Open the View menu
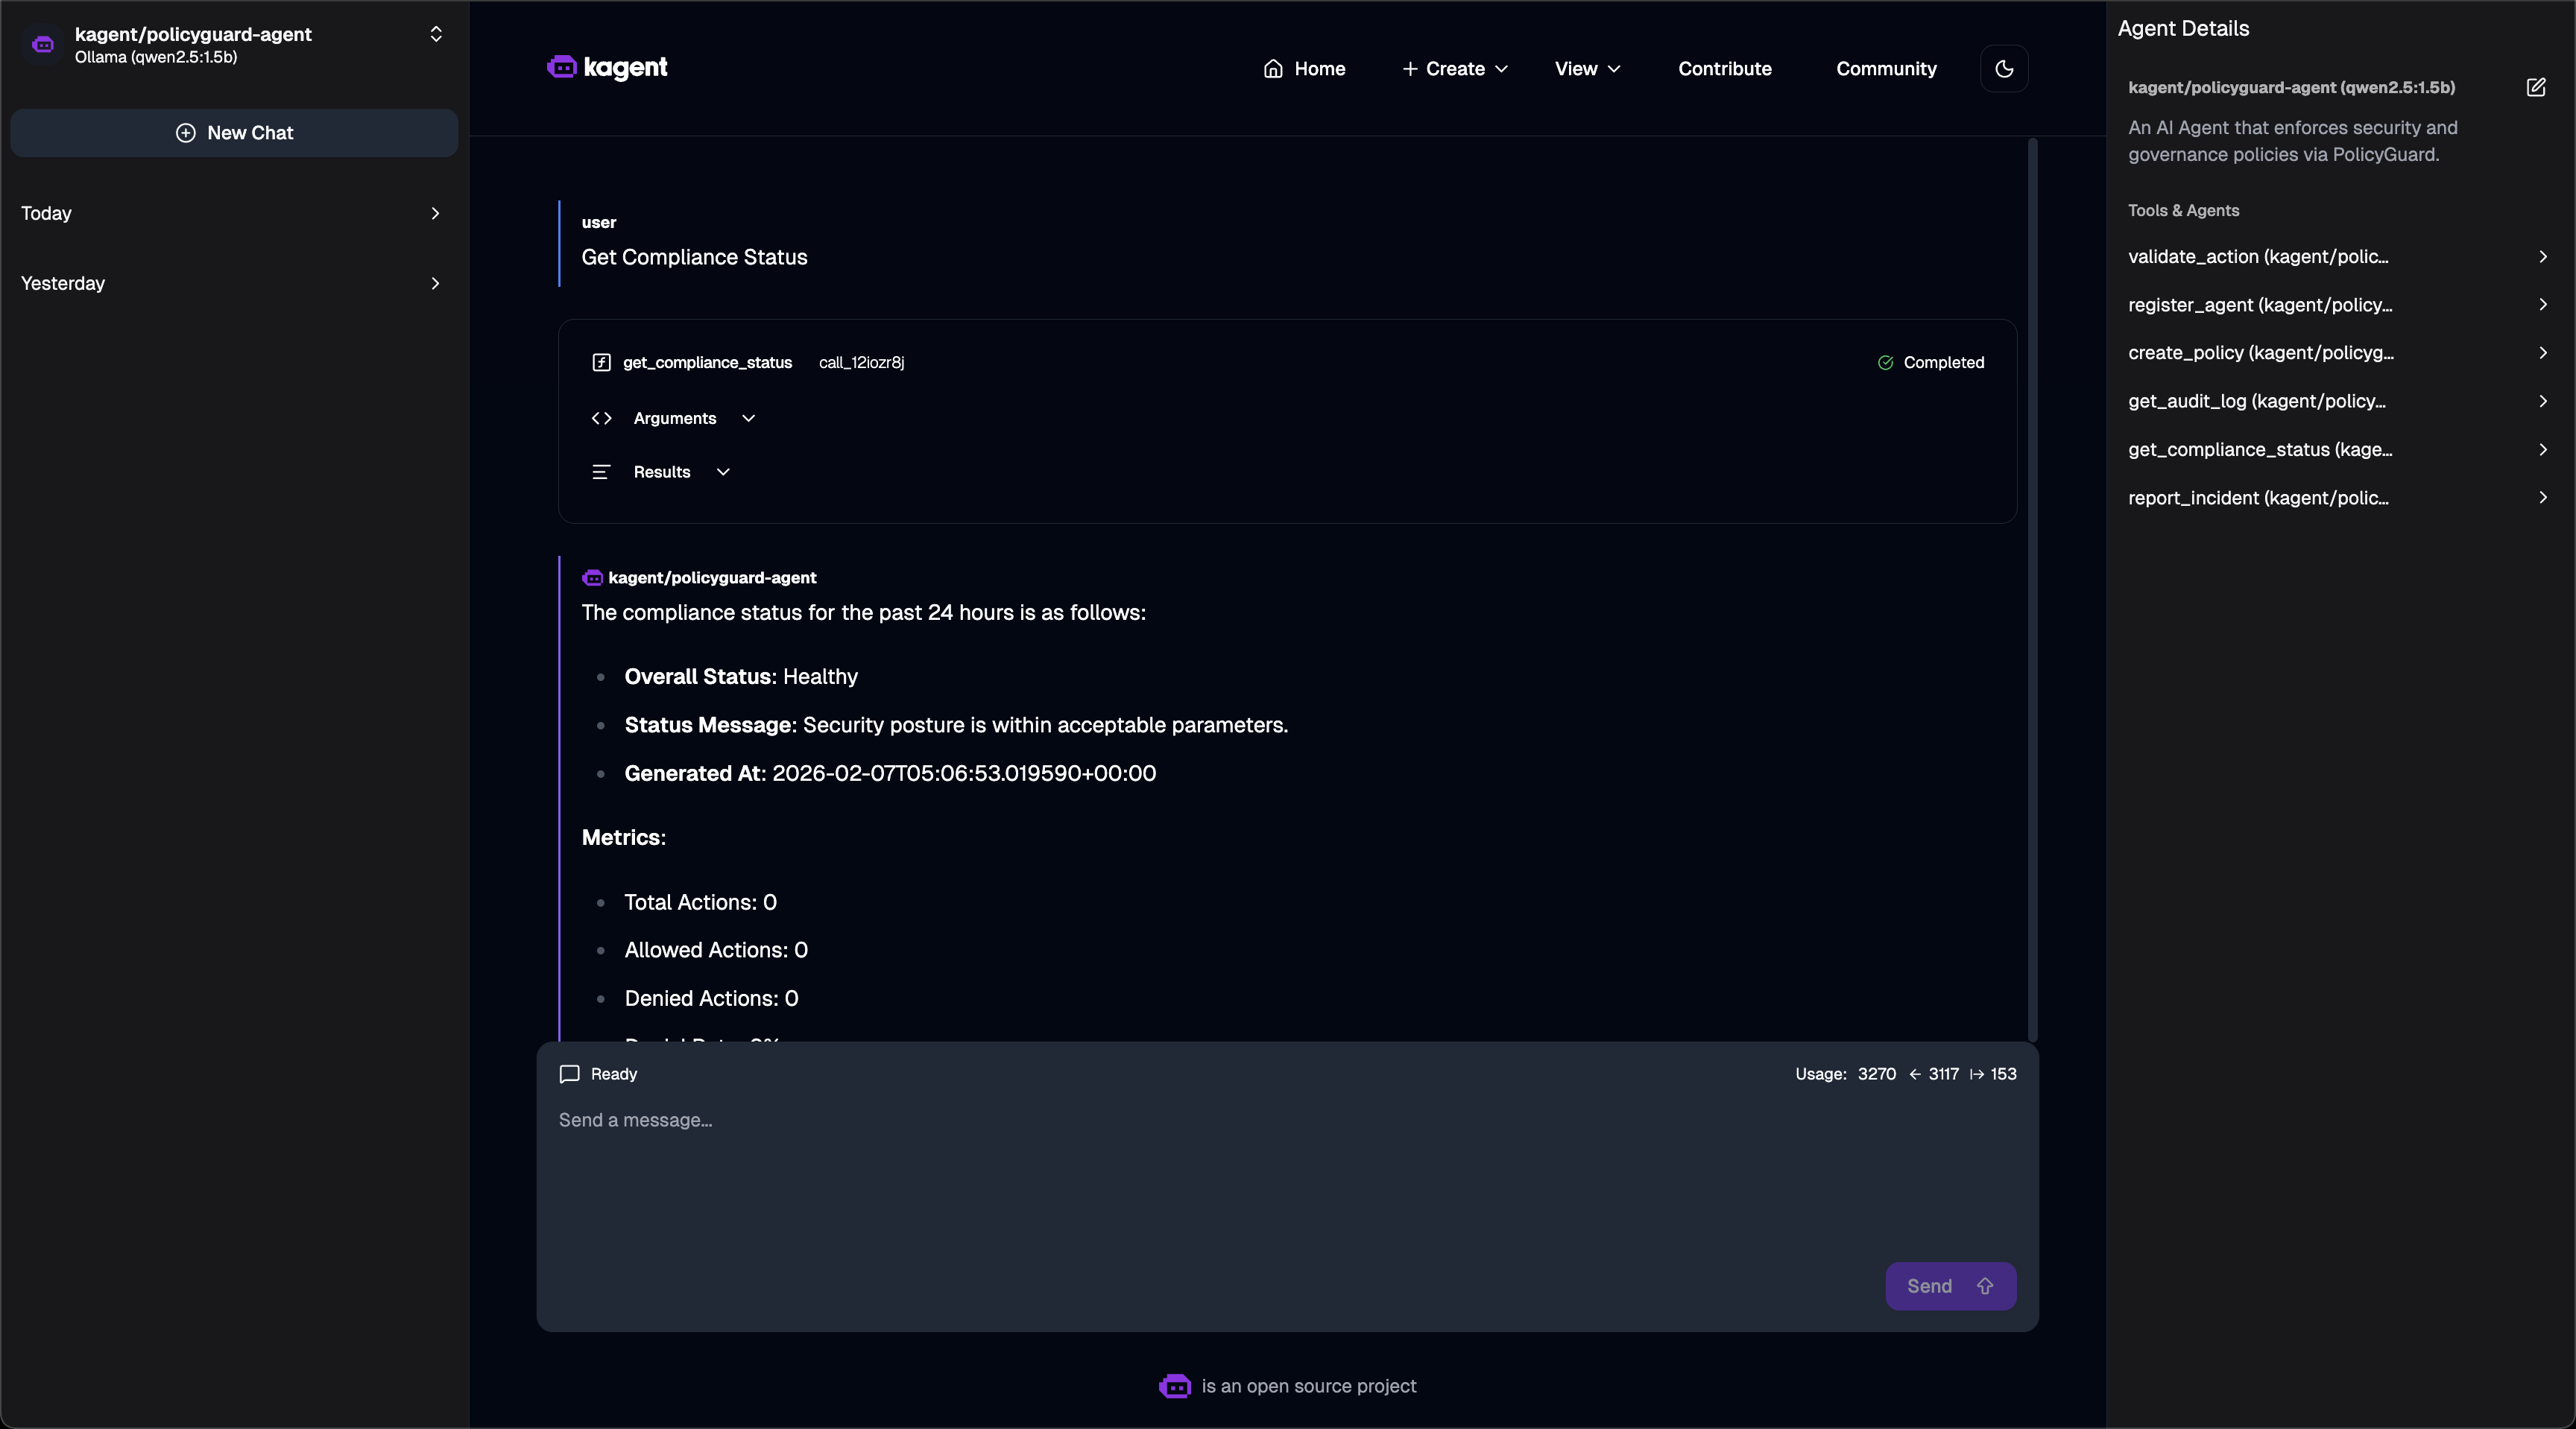 [x=1587, y=69]
